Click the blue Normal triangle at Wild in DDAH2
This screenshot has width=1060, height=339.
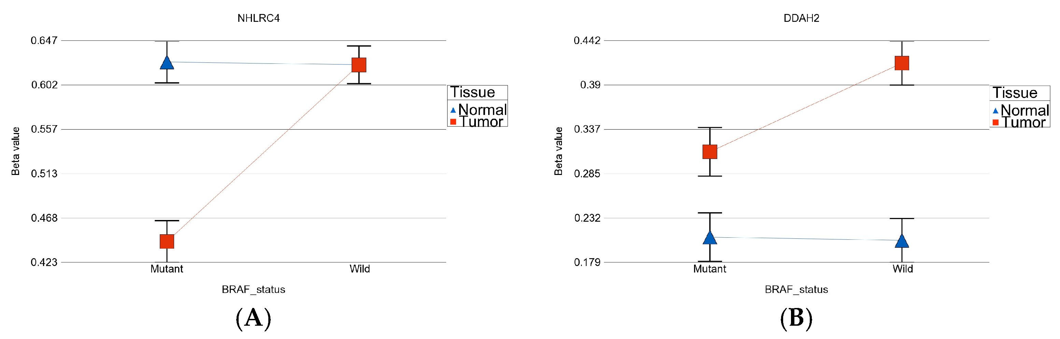pyautogui.click(x=902, y=241)
